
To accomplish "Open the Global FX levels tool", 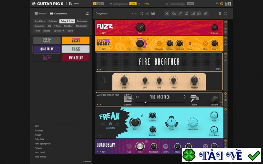I will point(193,13).
